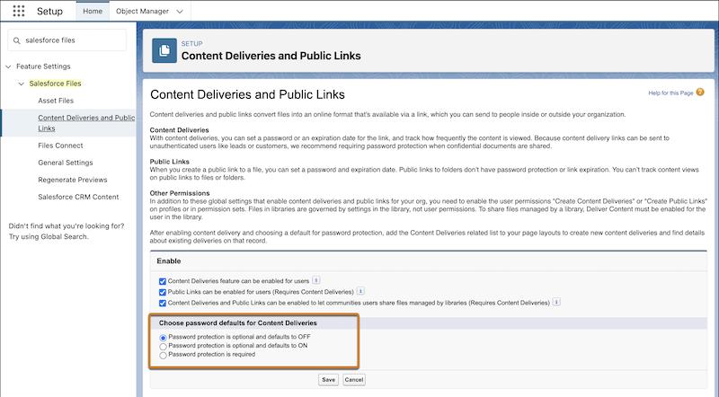The height and width of the screenshot is (397, 719).
Task: Select Password protection is required option
Action: 163,355
